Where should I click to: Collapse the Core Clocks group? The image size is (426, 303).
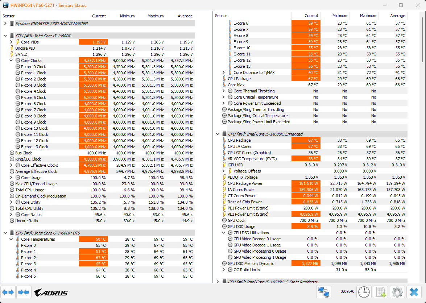coord(11,61)
